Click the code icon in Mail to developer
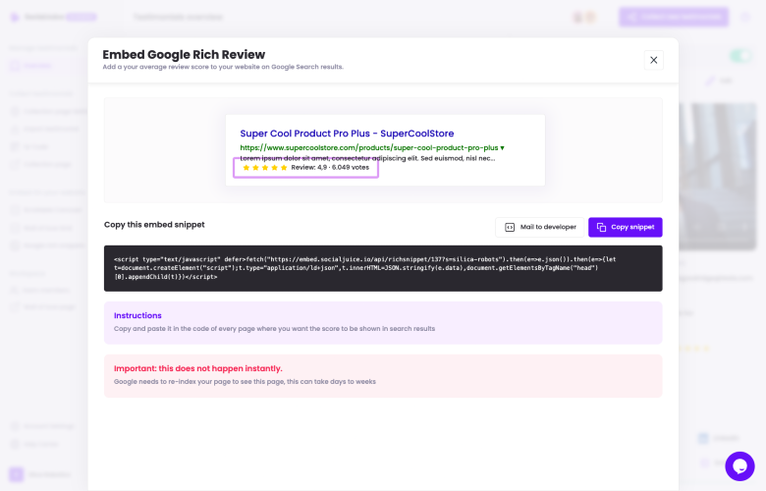Image resolution: width=766 pixels, height=491 pixels. (510, 227)
